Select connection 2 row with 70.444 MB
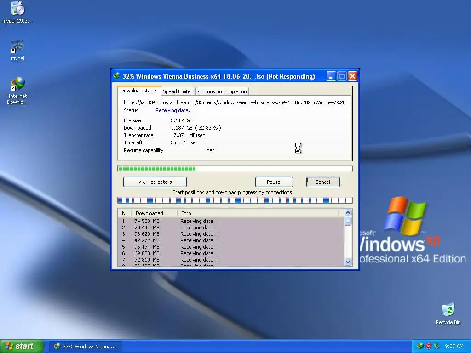 coord(231,228)
